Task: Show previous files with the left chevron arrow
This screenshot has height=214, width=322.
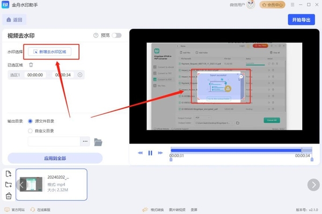Action: coord(21,185)
